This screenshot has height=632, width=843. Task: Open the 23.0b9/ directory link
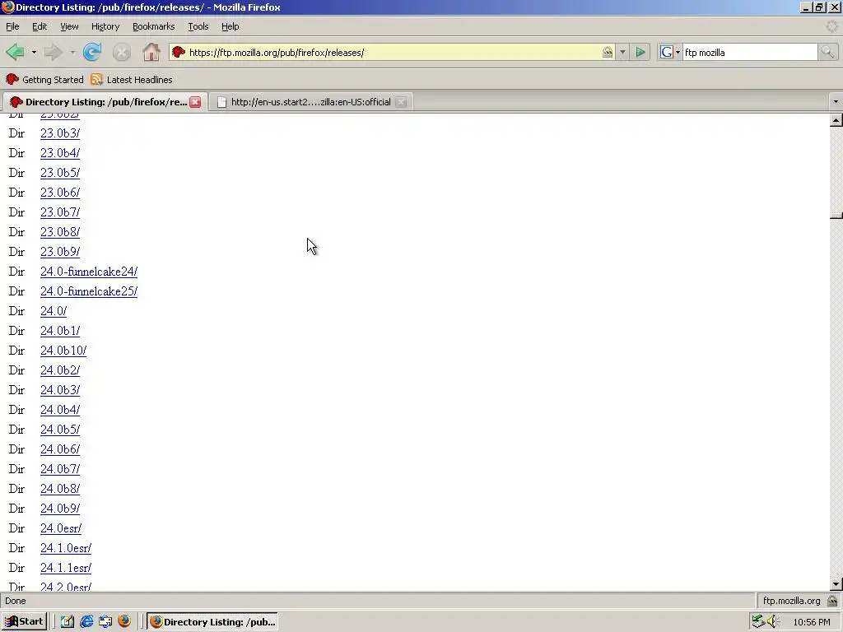[x=59, y=252]
